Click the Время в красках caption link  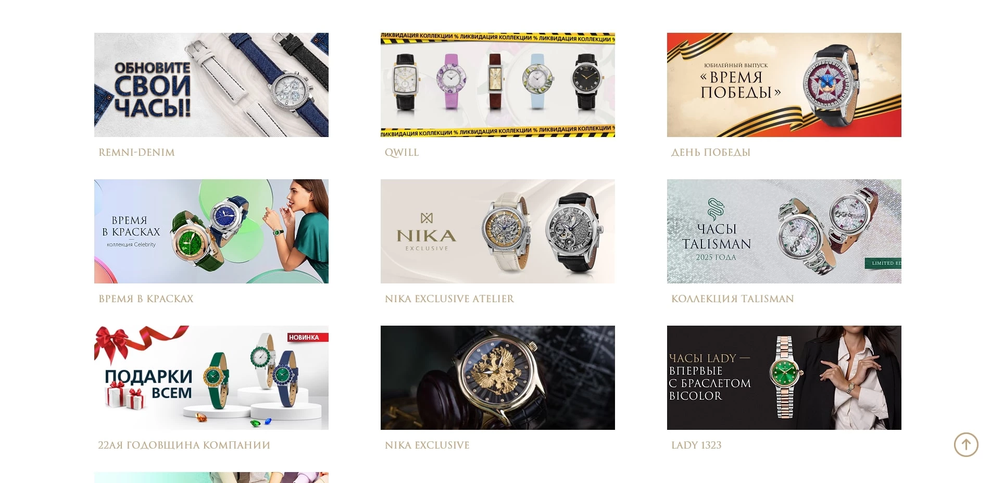tap(146, 299)
